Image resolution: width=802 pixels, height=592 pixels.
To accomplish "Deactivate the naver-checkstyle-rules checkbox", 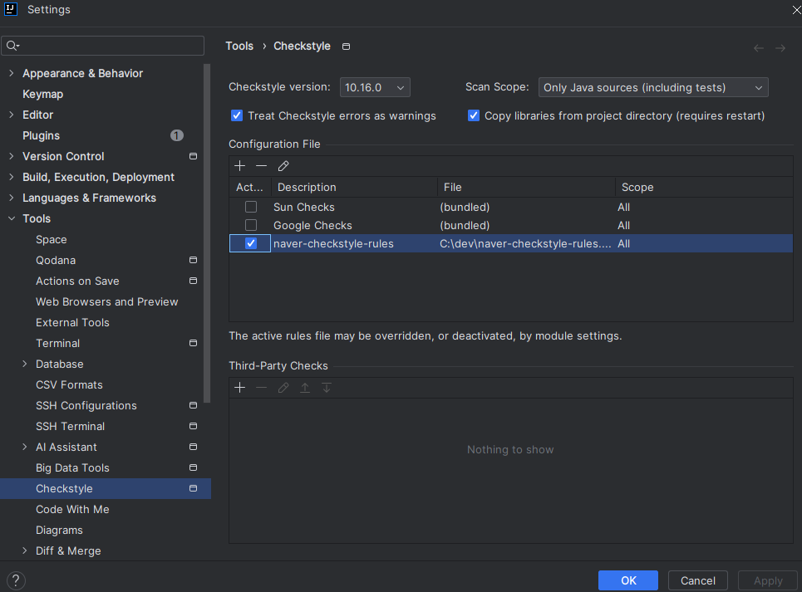I will tap(251, 243).
